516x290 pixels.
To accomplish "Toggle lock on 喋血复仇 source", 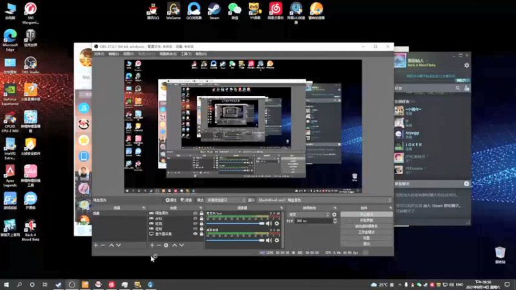I will pos(201,213).
